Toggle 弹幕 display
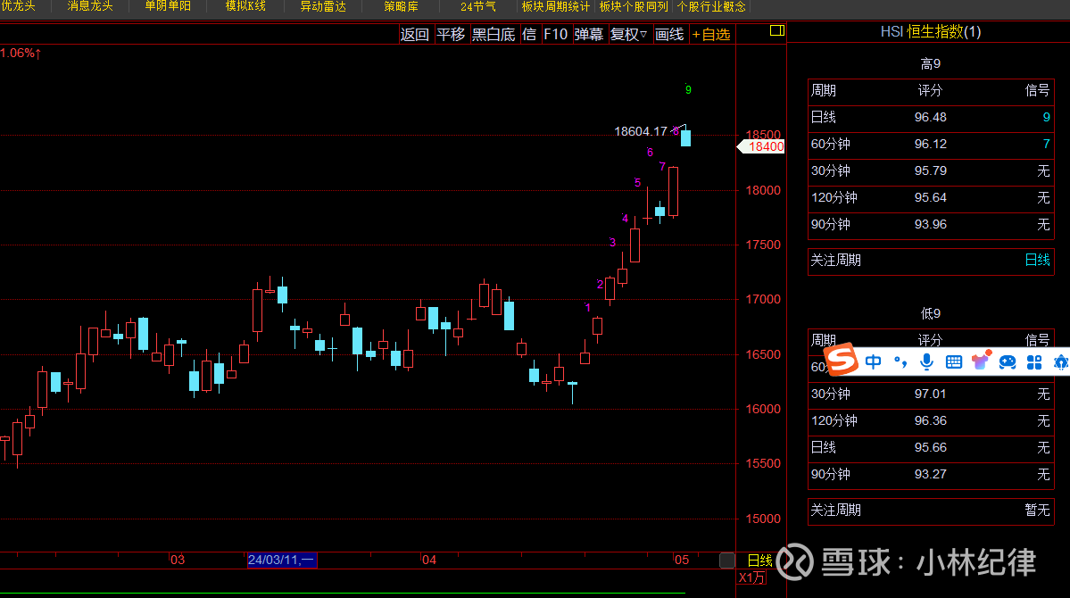1070x598 pixels. click(x=589, y=35)
